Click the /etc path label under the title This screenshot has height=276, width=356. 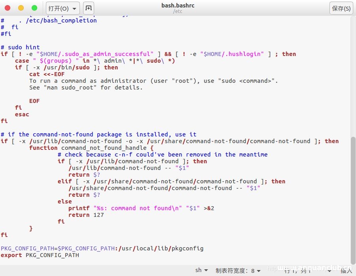pyautogui.click(x=178, y=11)
